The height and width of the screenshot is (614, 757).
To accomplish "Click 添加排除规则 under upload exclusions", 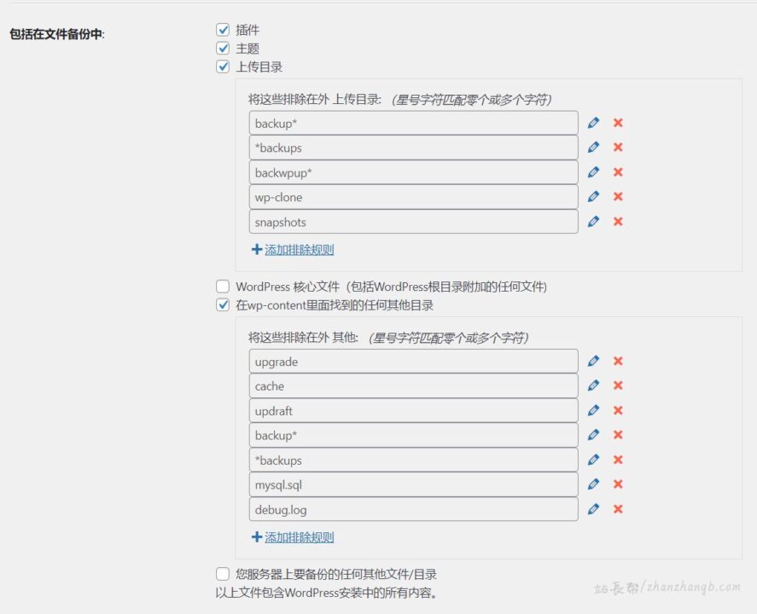I will coord(294,248).
